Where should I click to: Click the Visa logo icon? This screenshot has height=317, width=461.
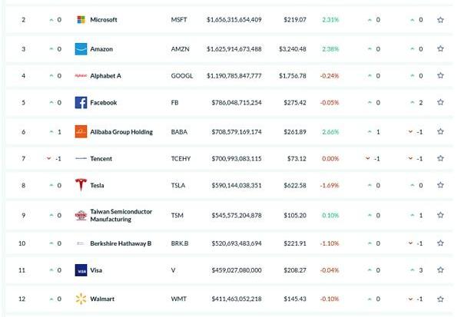(x=81, y=270)
